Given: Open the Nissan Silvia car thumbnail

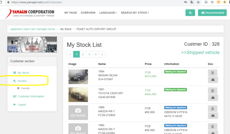Looking at the screenshot, I should point(78,76).
